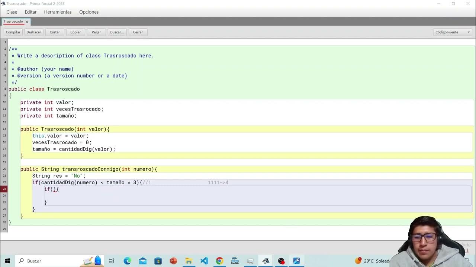The image size is (476, 267).
Task: Click 'String res = "No";' on line 21
Action: 59,176
